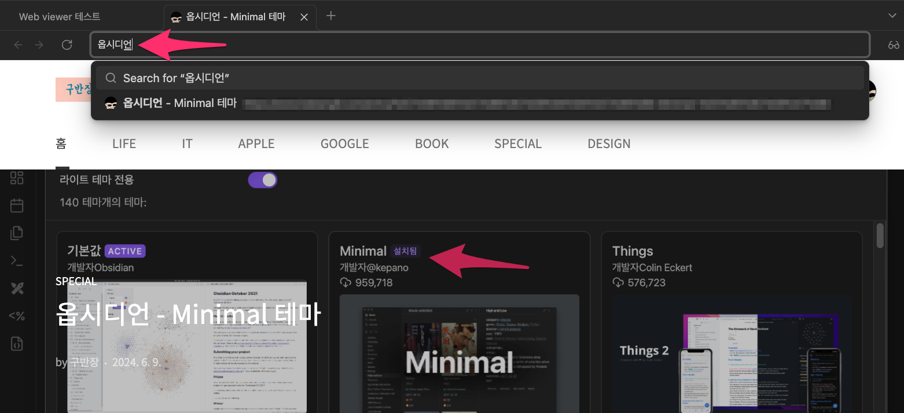Viewport: 904px width, 413px height.
Task: Click the avatar icon in the suggestion row
Action: tap(111, 104)
